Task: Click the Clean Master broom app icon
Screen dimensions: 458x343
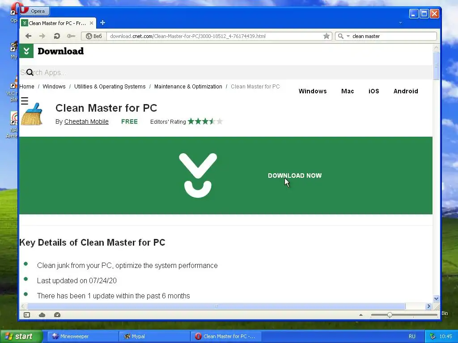Action: click(x=32, y=114)
